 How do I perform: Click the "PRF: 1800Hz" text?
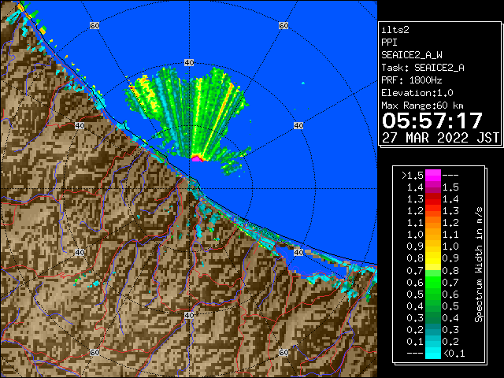coord(412,80)
